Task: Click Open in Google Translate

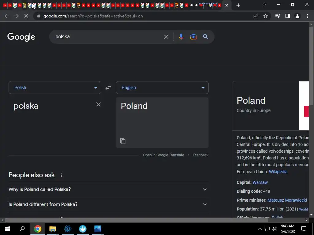Action: pos(163,155)
